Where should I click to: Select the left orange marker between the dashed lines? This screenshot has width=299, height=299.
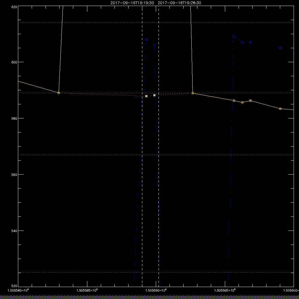pyautogui.click(x=146, y=96)
